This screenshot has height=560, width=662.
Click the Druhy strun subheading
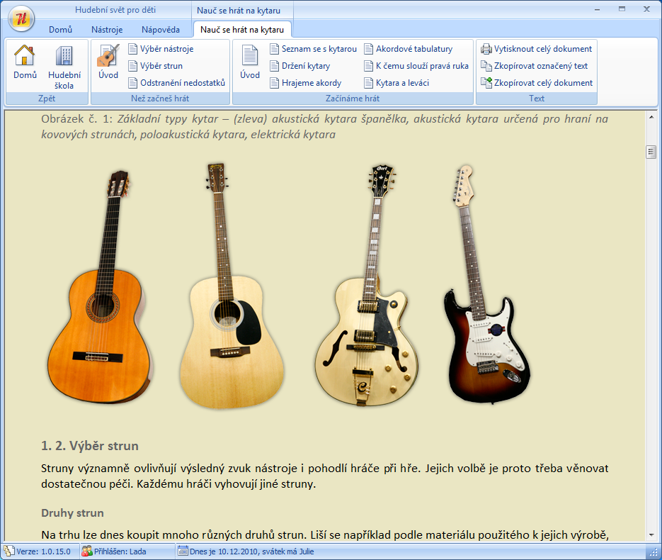pos(73,513)
